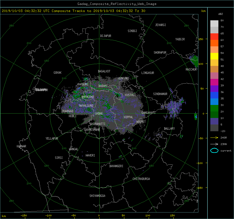The image size is (234, 219).
Task: Click the SHIRAHATTI city label
Action: (x=97, y=124)
